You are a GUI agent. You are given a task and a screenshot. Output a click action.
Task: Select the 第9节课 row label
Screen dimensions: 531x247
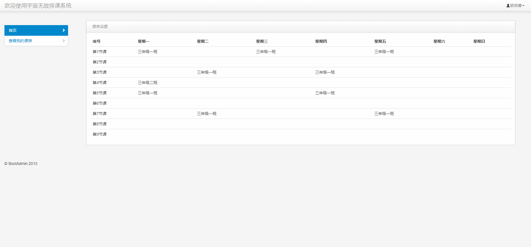pos(100,134)
